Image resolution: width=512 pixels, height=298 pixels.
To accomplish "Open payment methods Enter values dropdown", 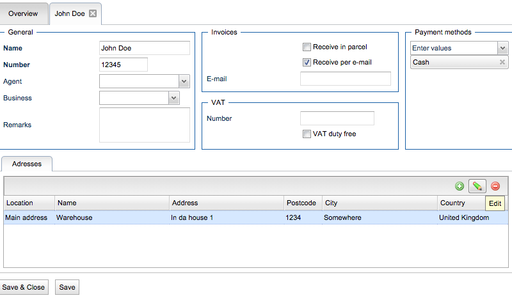I will (x=502, y=48).
